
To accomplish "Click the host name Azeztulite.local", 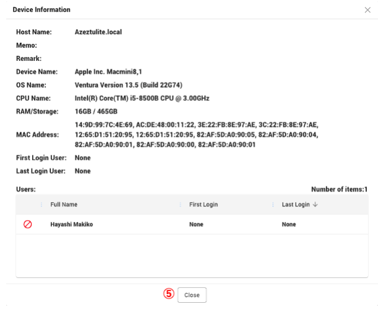I will click(98, 31).
